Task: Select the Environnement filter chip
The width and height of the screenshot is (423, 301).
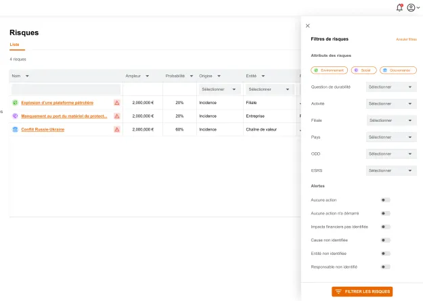Action: coord(329,70)
